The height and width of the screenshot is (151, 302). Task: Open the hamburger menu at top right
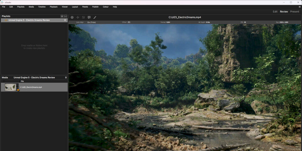coord(299,7)
